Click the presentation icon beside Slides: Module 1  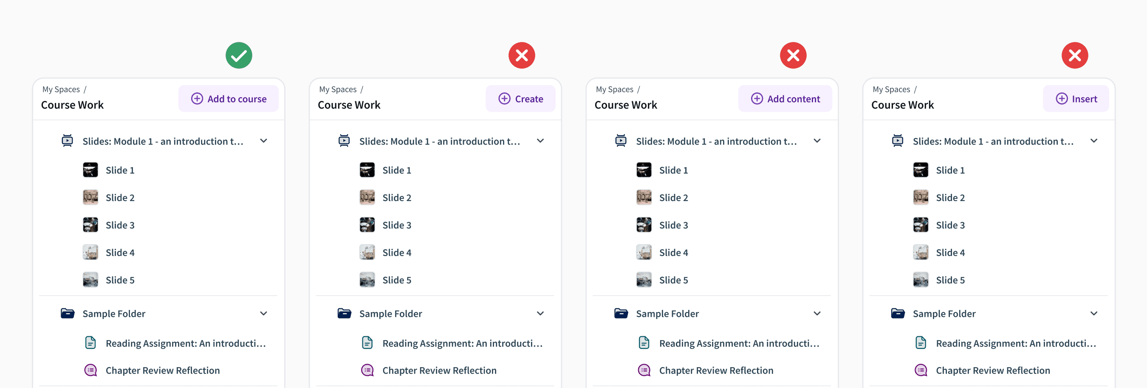67,140
